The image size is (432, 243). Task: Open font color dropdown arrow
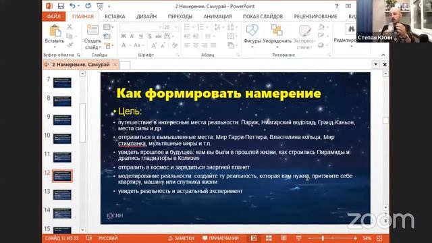point(130,45)
